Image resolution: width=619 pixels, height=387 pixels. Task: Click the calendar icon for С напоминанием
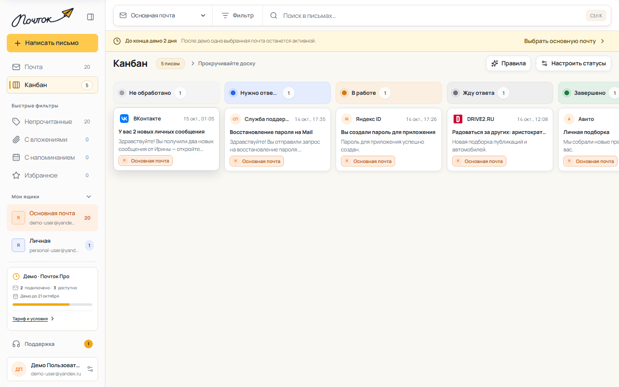point(16,157)
